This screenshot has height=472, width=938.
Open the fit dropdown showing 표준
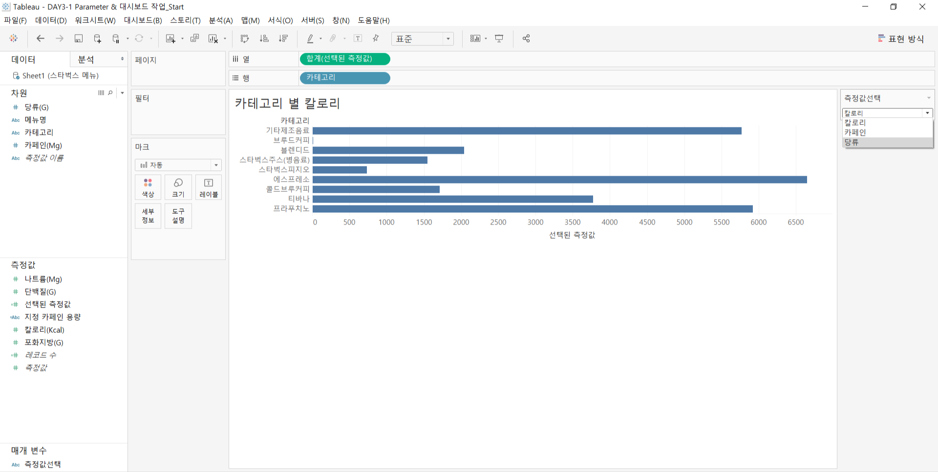tap(423, 39)
